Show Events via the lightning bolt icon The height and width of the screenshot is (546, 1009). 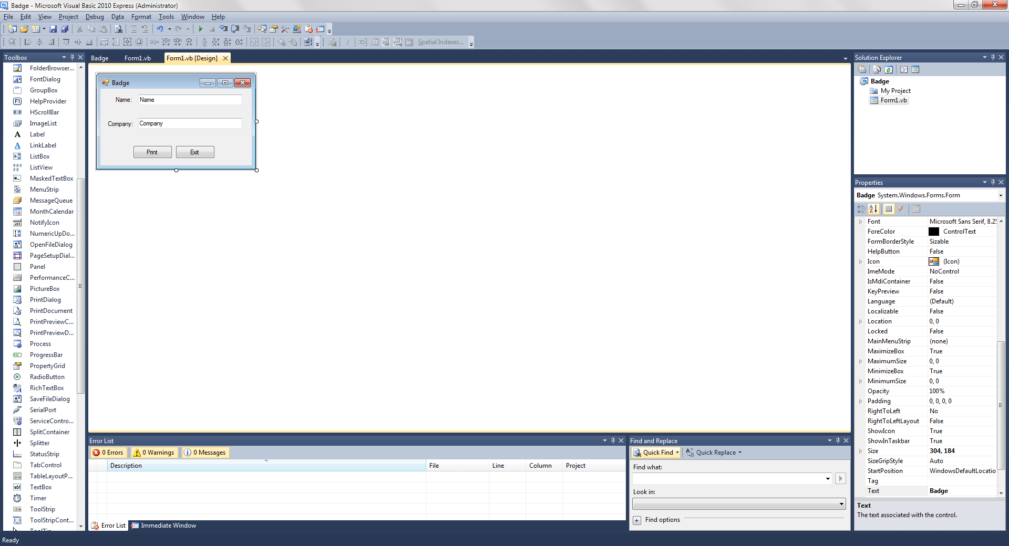901,209
